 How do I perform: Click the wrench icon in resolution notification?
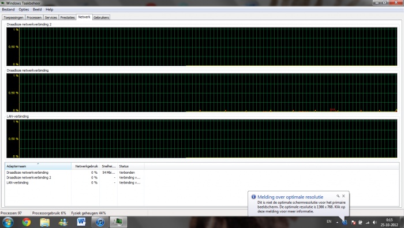338,196
